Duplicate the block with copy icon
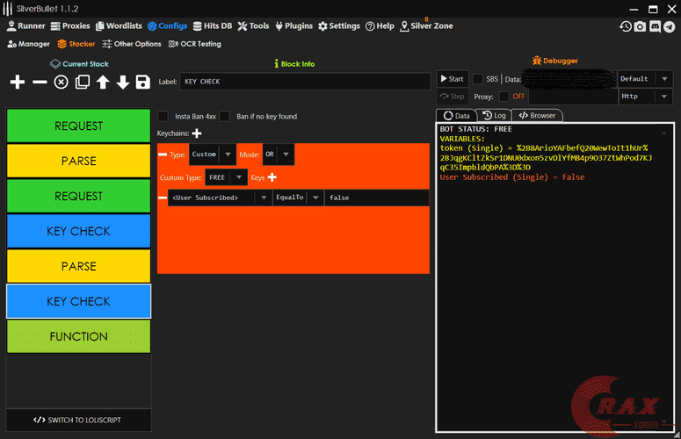Screen dimensions: 681x439 tap(82, 82)
